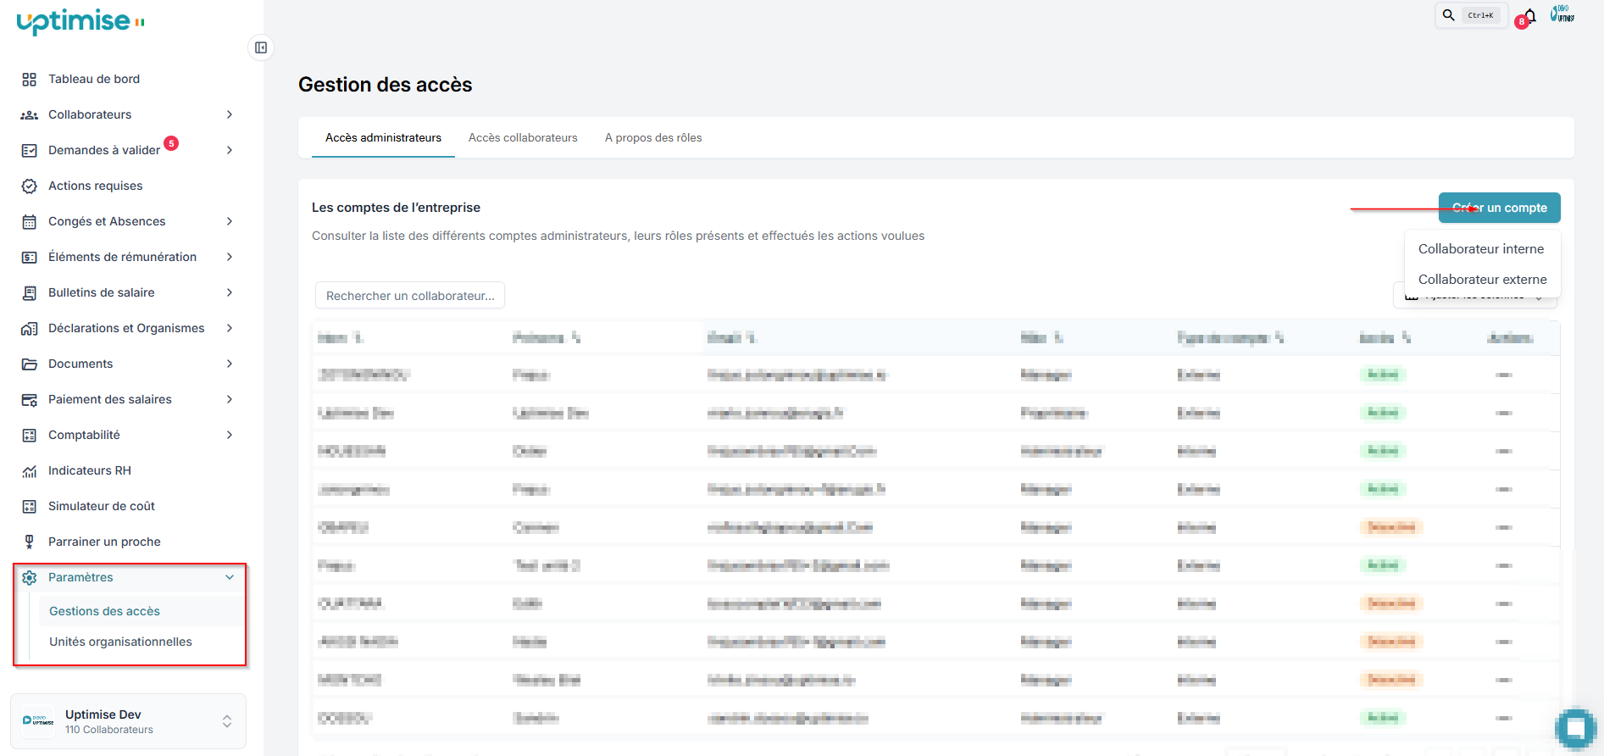Expand Congés et Absences chevron
This screenshot has width=1604, height=756.
coord(230,221)
